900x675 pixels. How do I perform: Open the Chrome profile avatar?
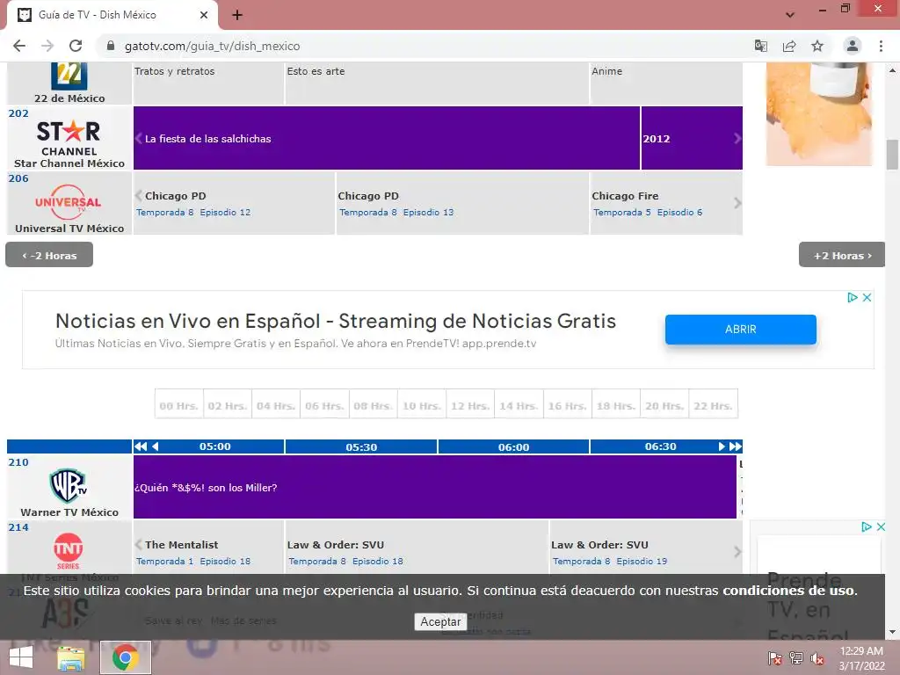853,46
